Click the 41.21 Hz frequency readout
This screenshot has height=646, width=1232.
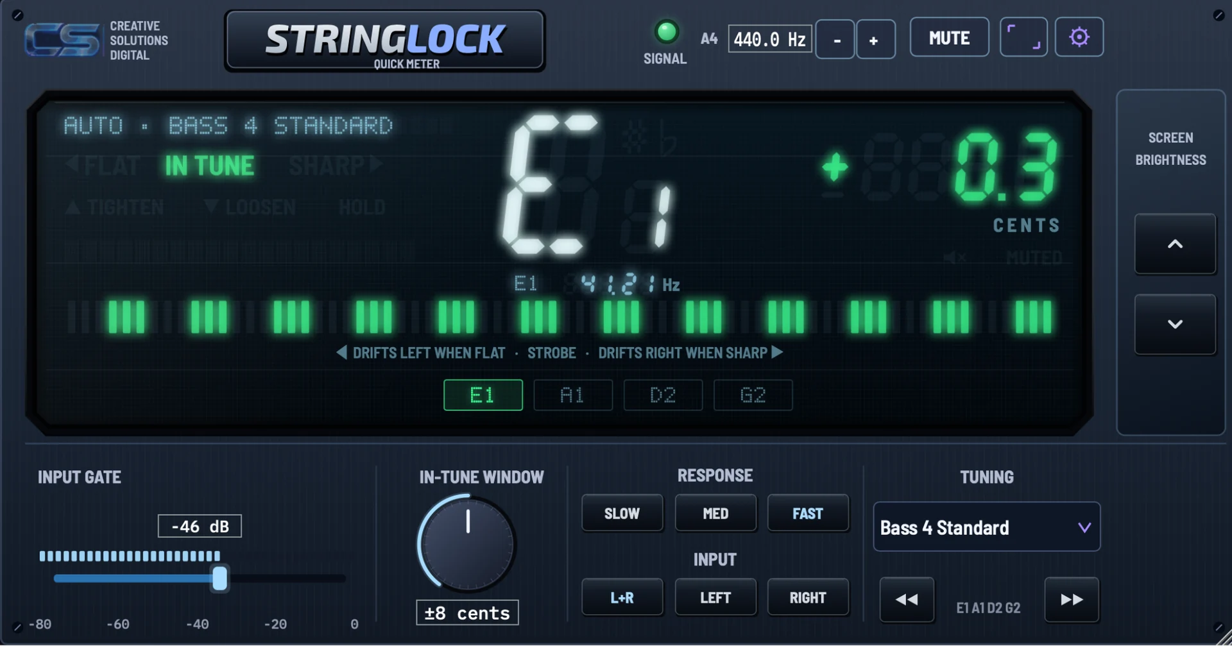(x=629, y=284)
